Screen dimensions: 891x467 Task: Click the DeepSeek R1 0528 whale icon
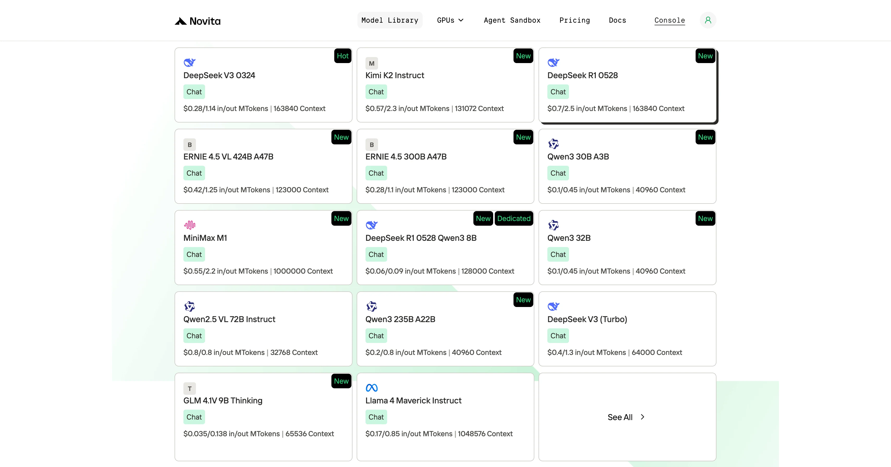553,63
